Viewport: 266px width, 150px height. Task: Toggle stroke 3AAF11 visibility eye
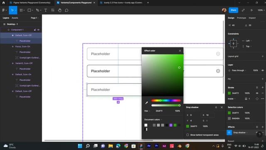[x=257, y=93]
